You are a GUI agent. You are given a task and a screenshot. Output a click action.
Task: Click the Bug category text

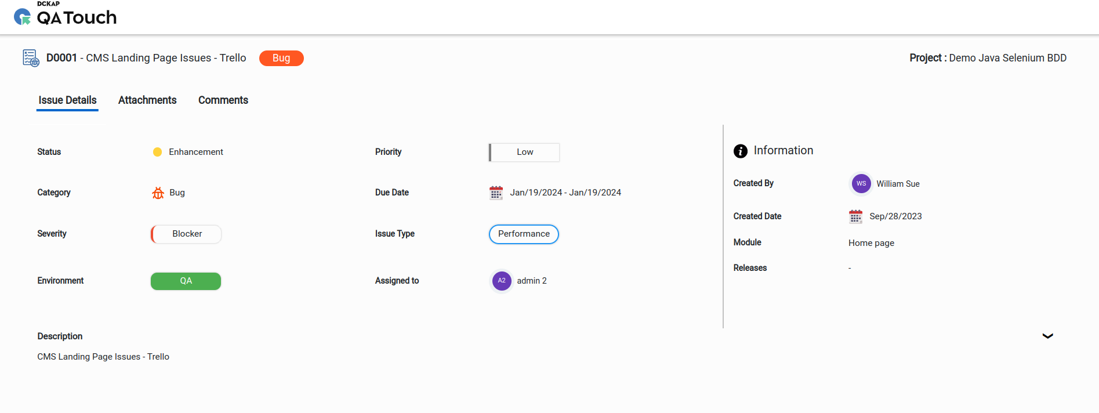tap(177, 193)
